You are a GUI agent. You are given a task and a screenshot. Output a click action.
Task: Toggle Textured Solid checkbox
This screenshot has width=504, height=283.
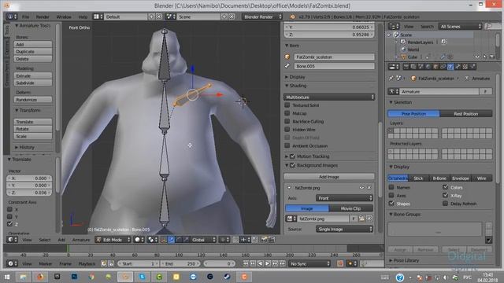[287, 105]
